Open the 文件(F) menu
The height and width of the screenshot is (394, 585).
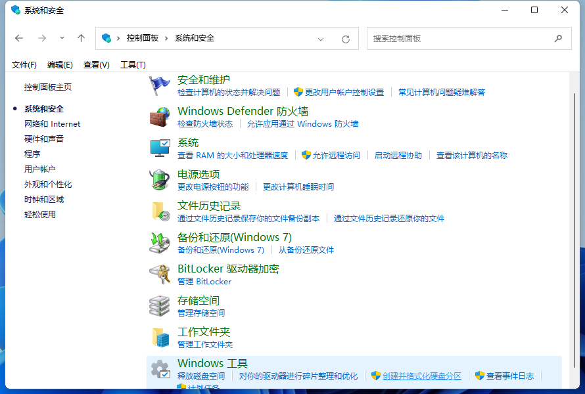[24, 65]
